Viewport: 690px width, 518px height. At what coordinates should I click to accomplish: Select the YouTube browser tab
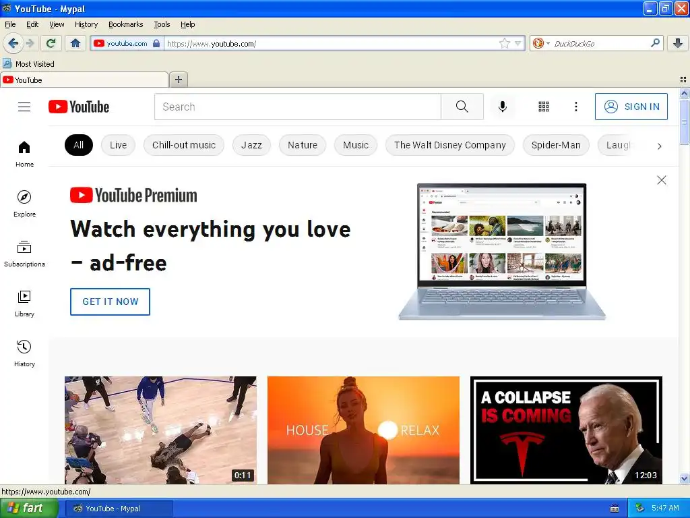tap(84, 80)
